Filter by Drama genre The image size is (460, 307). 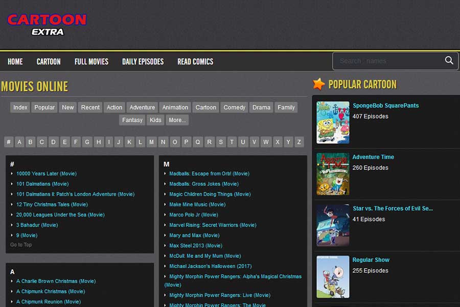pos(261,107)
